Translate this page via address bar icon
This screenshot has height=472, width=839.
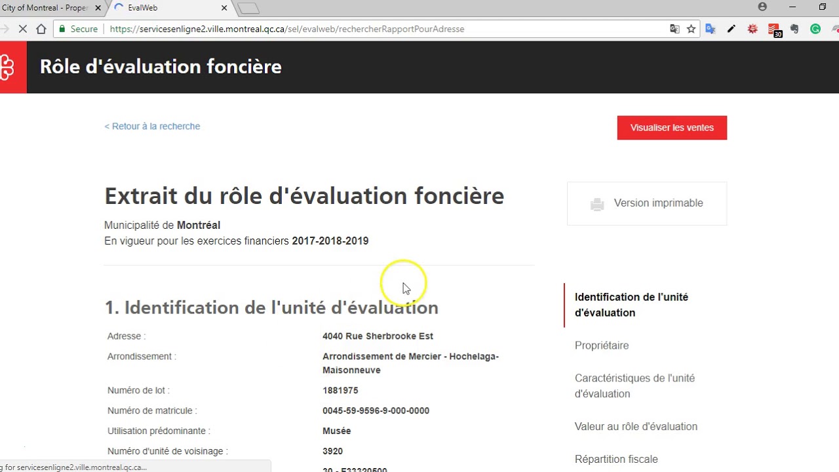[674, 29]
